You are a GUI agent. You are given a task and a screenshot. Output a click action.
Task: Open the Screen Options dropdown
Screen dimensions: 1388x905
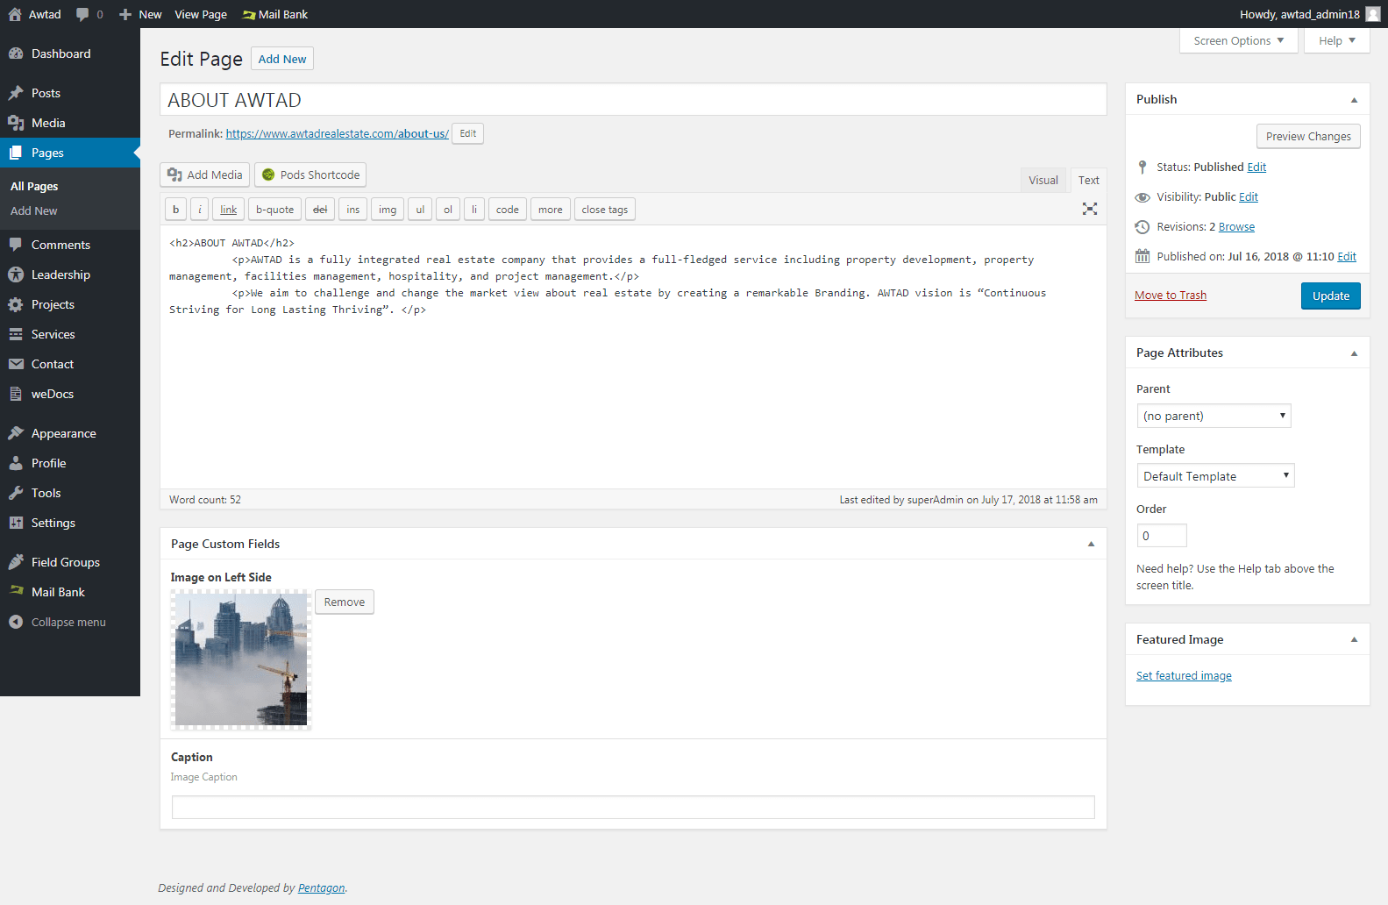coord(1239,40)
